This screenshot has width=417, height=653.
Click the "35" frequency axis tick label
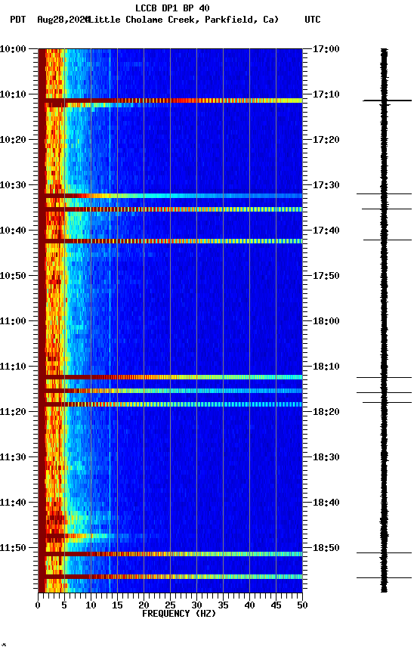point(223,605)
